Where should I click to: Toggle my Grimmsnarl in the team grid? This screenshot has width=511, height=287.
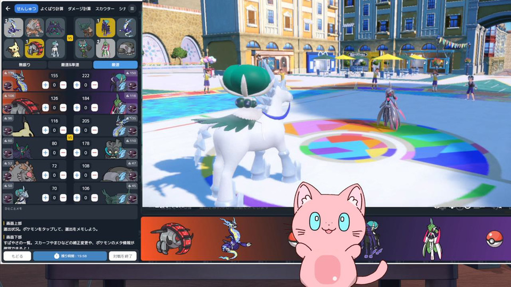tap(55, 27)
